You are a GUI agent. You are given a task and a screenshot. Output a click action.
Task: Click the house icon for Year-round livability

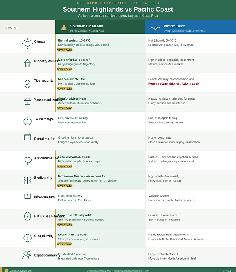[27, 101]
